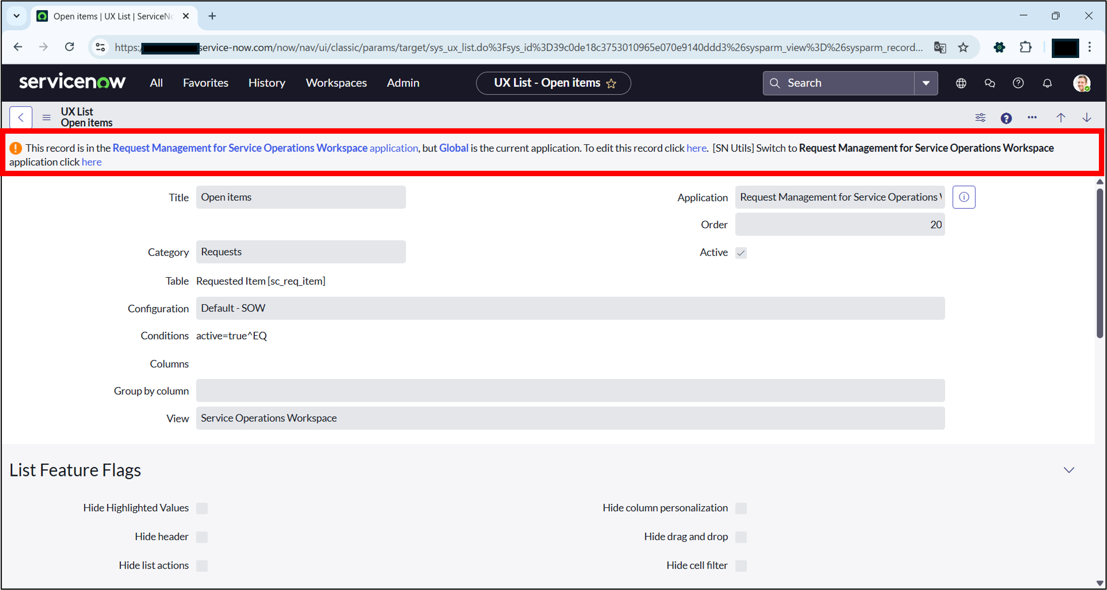Image resolution: width=1107 pixels, height=590 pixels.
Task: Click the Title field with Open items
Action: coord(301,197)
